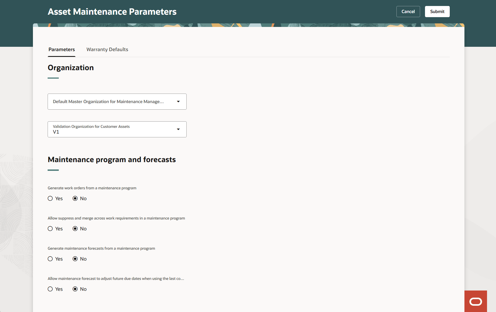Enable Yes for generating maintenance forecasts
The height and width of the screenshot is (312, 496).
(x=50, y=259)
